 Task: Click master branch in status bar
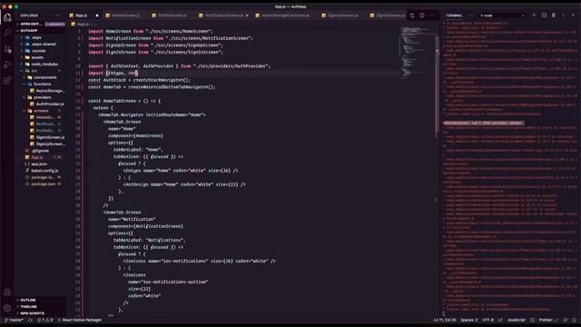coord(15,320)
